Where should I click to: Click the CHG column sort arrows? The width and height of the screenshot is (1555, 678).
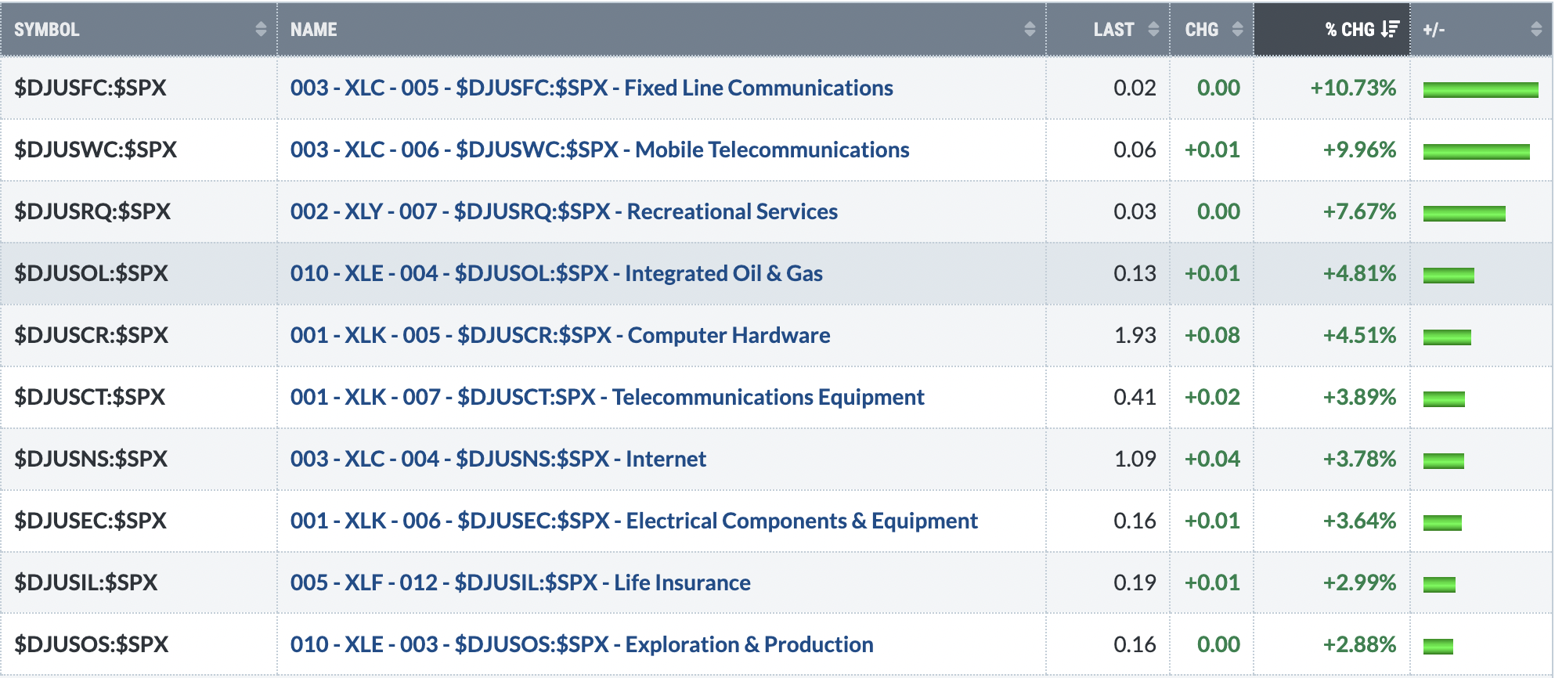coord(1237,30)
